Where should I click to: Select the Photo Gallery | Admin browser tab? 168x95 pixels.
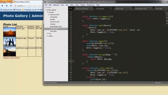click(x=23, y=2)
